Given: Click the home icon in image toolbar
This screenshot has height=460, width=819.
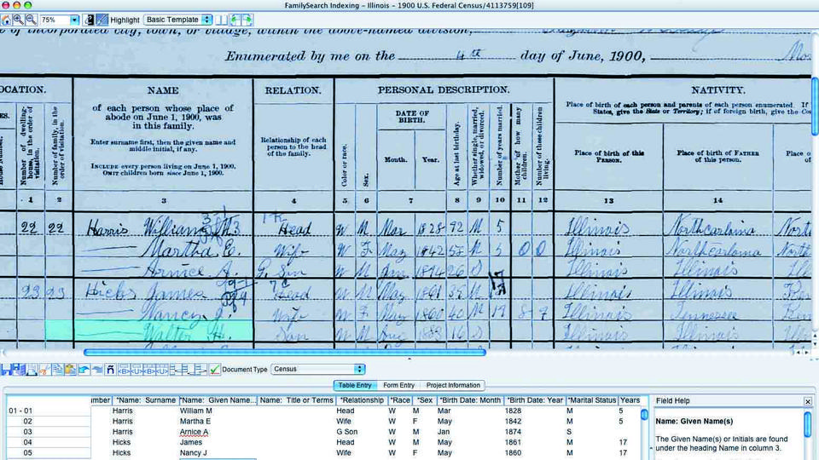Looking at the screenshot, I should click(x=5, y=19).
